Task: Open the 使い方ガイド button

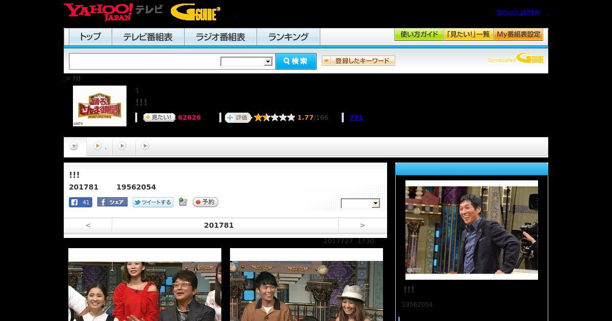Action: (419, 35)
